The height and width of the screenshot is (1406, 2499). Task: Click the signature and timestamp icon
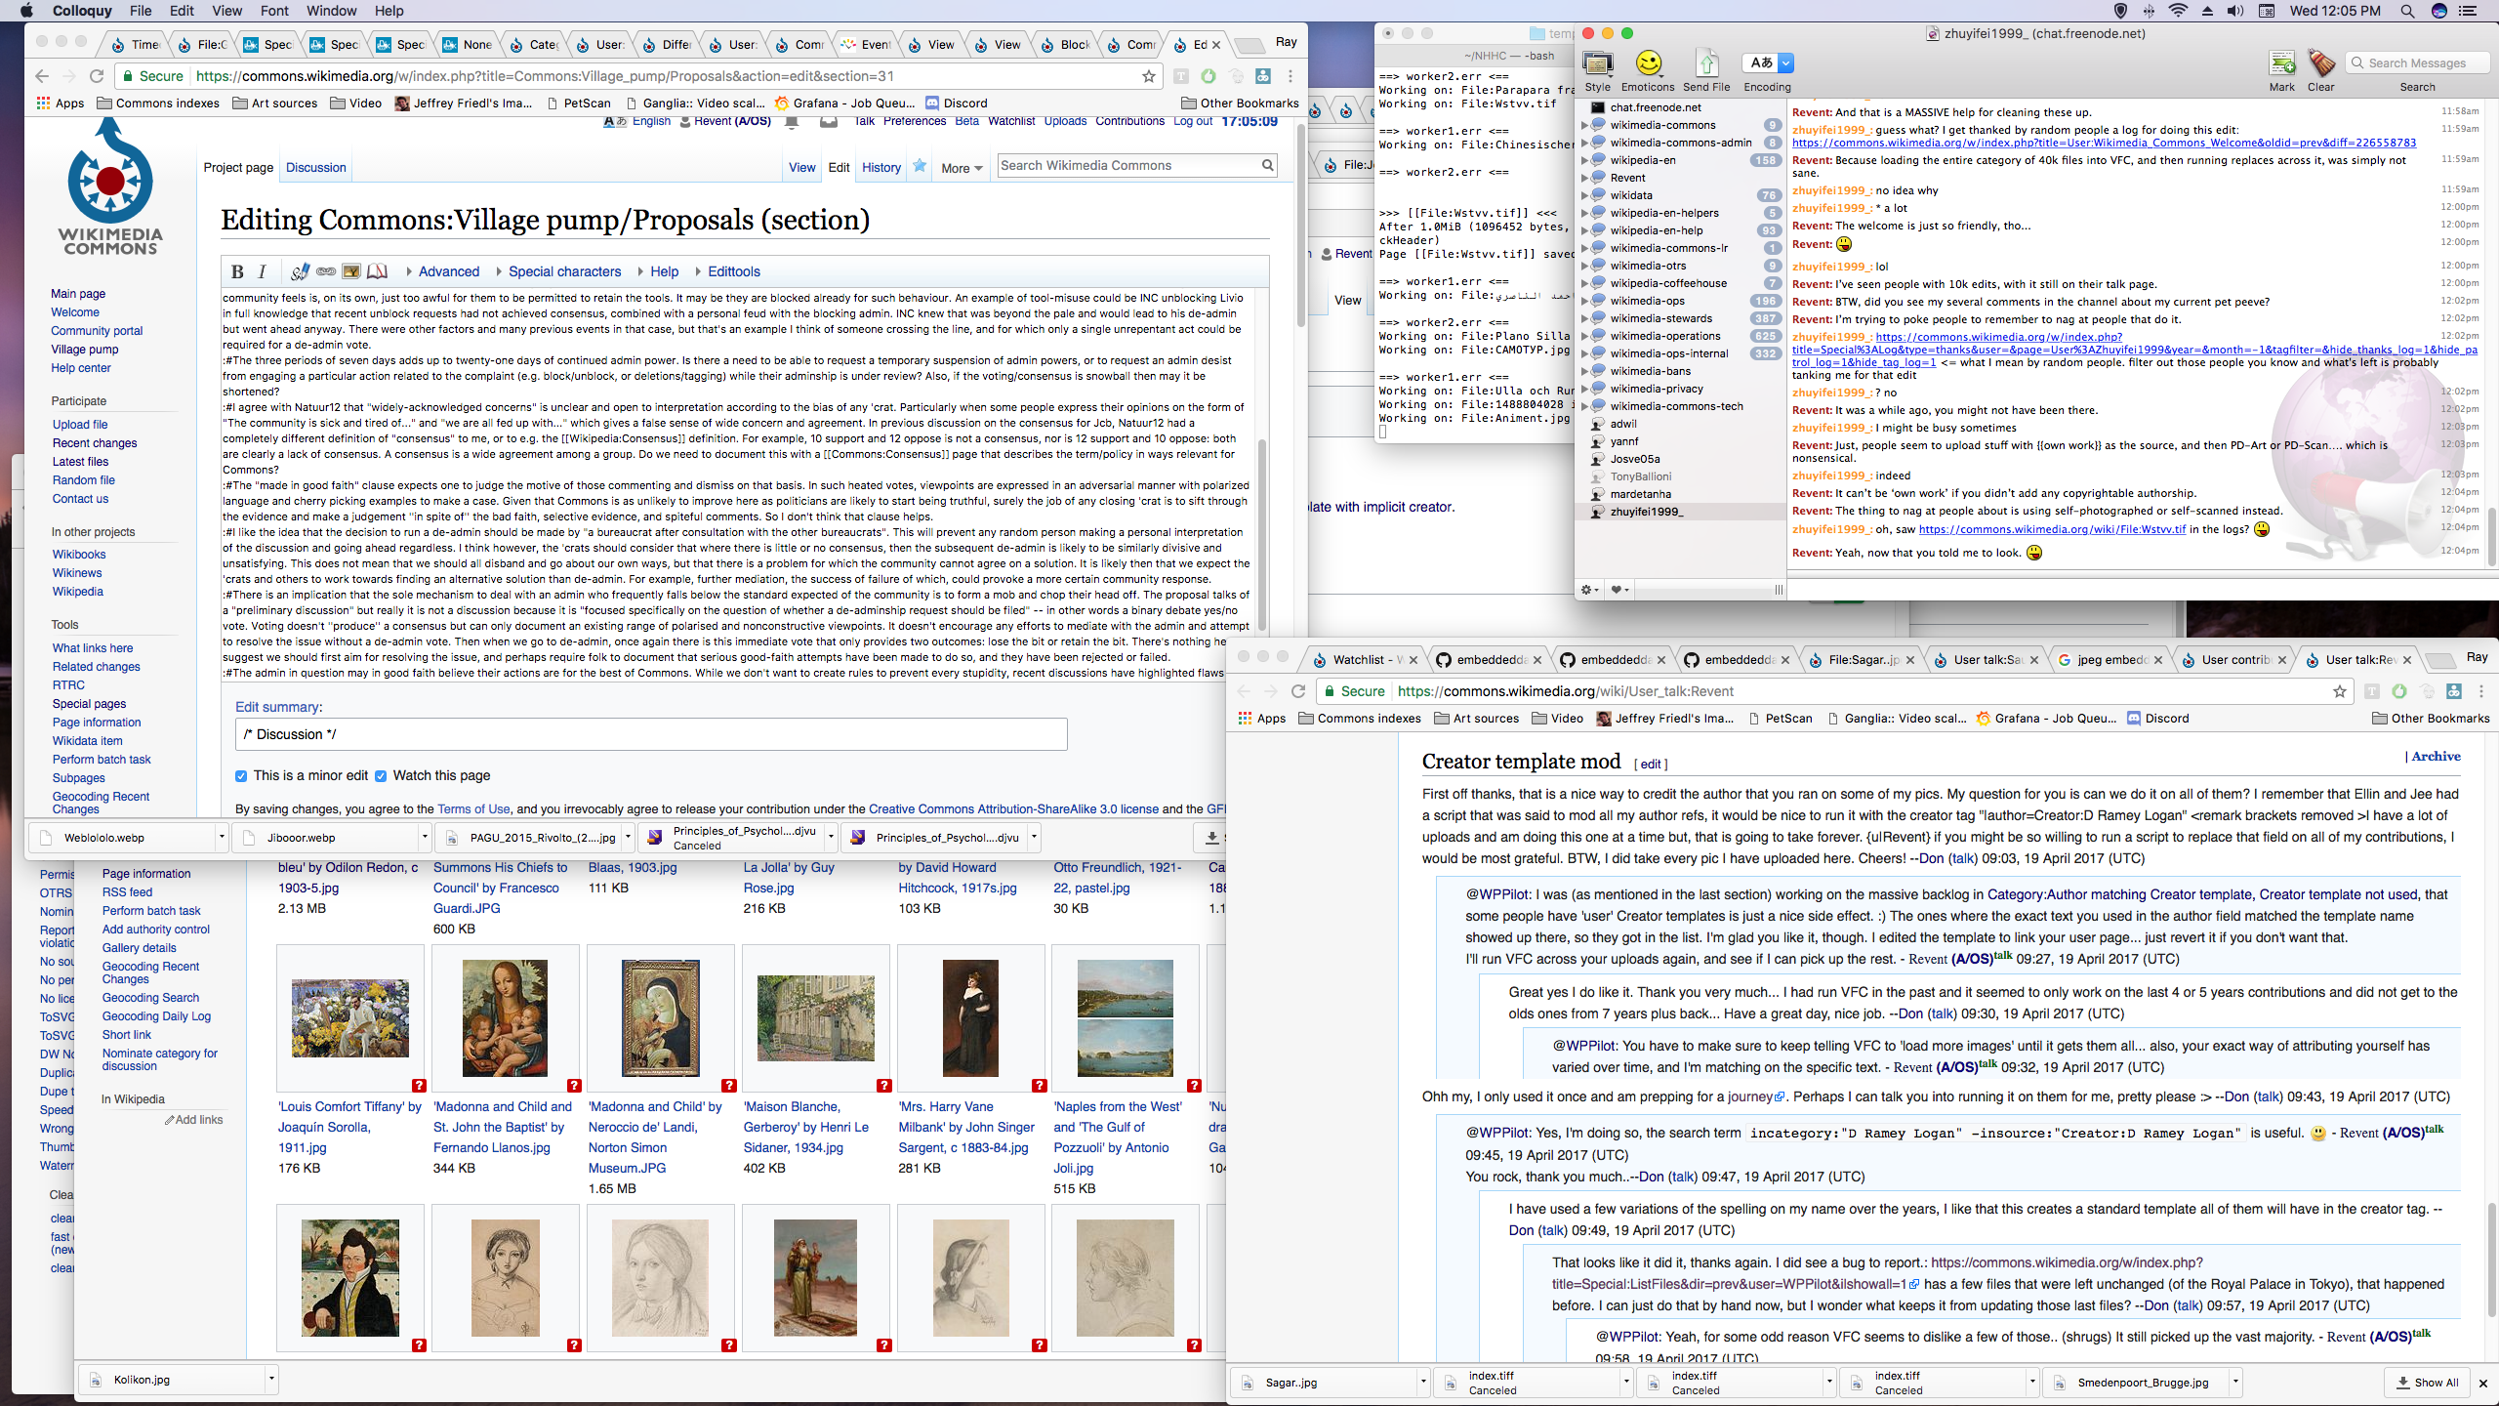[x=300, y=271]
